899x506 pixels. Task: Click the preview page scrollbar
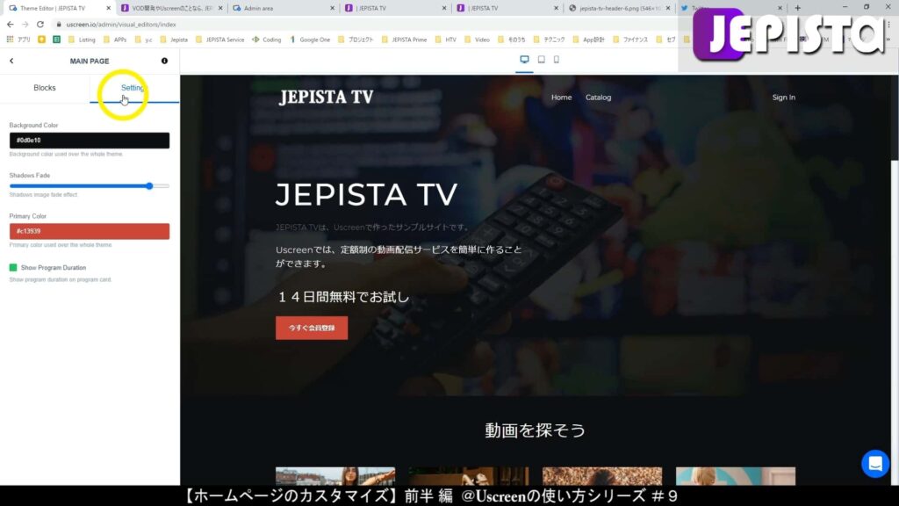[x=895, y=119]
